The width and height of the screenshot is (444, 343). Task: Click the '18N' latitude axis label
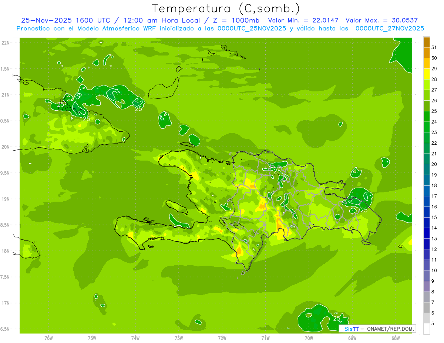point(6,251)
